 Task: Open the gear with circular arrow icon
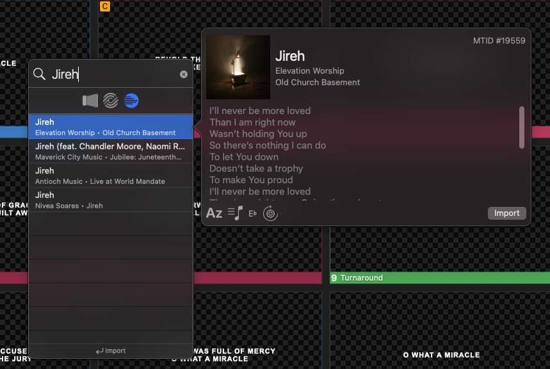[270, 213]
